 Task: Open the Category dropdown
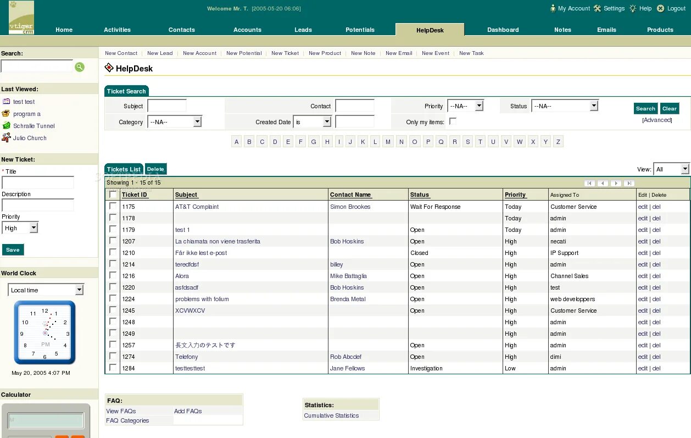tap(175, 122)
